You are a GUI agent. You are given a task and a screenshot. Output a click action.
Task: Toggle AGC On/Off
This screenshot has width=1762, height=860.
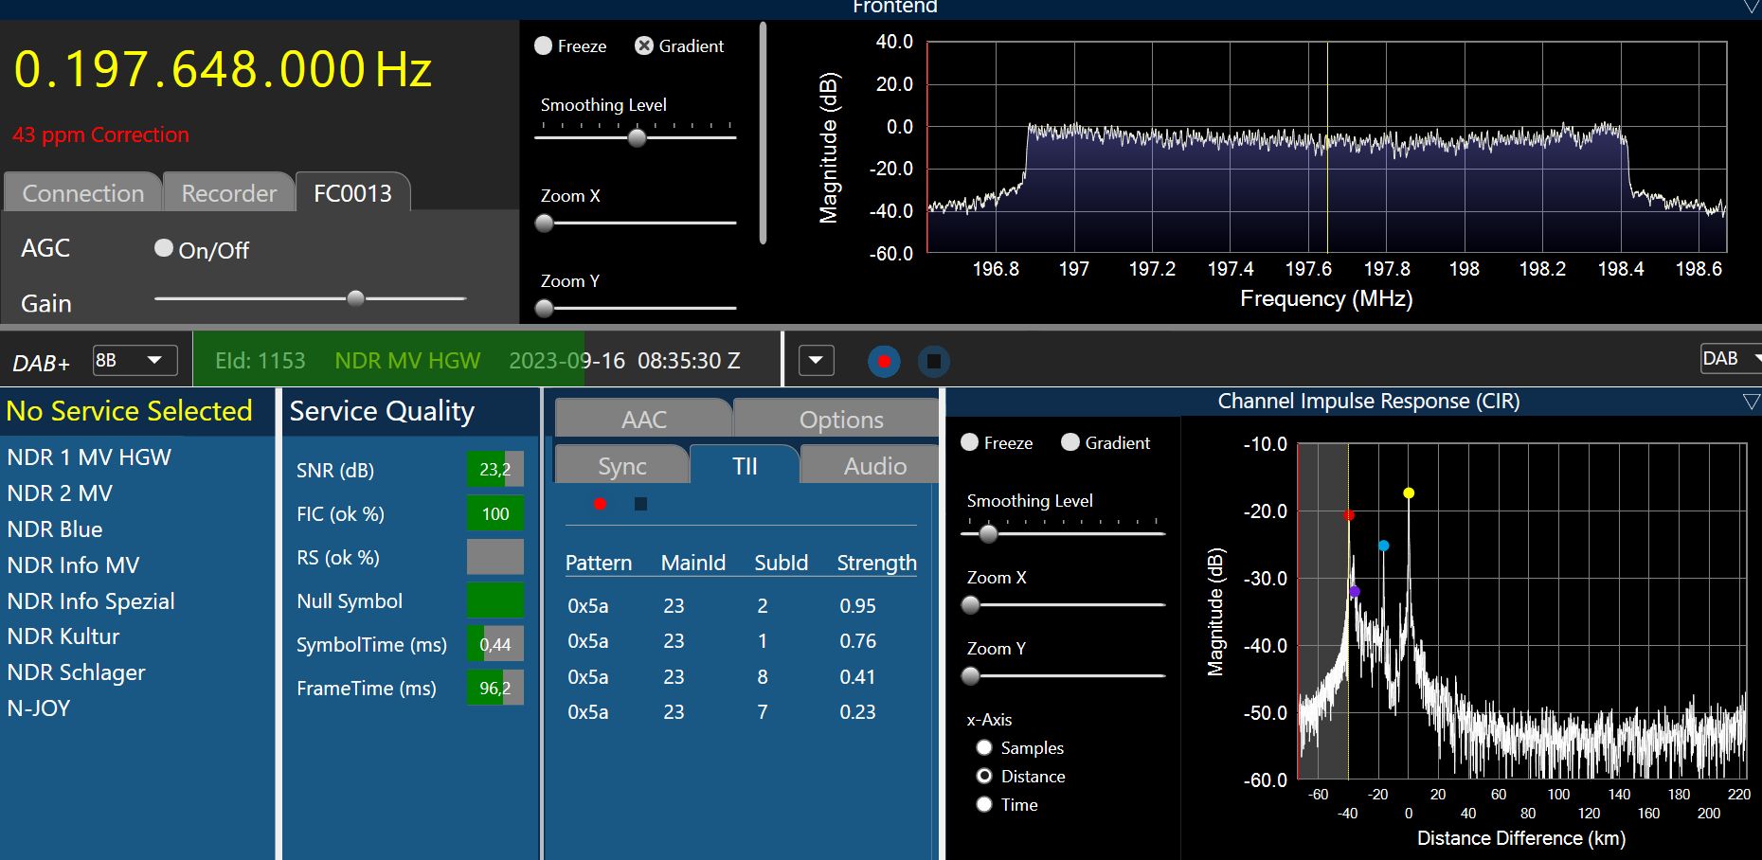pos(164,248)
